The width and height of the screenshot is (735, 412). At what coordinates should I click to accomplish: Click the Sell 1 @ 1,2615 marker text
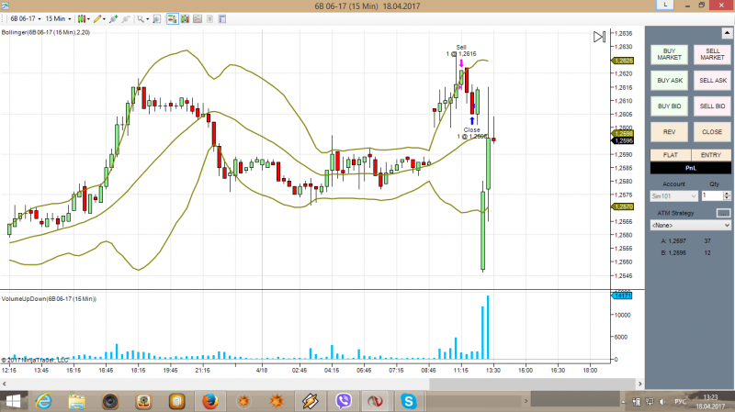[461, 50]
